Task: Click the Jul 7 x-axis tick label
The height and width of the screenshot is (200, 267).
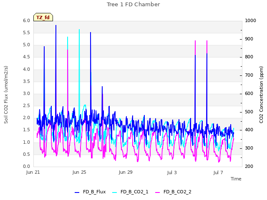Action: coord(218,172)
